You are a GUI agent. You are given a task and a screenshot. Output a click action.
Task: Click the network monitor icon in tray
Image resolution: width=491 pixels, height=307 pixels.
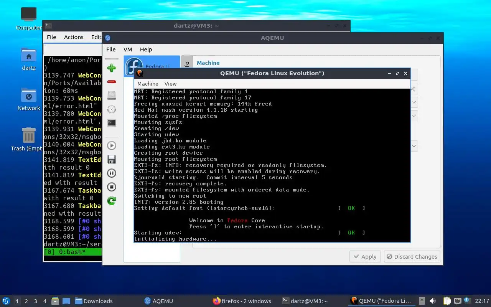(457, 301)
